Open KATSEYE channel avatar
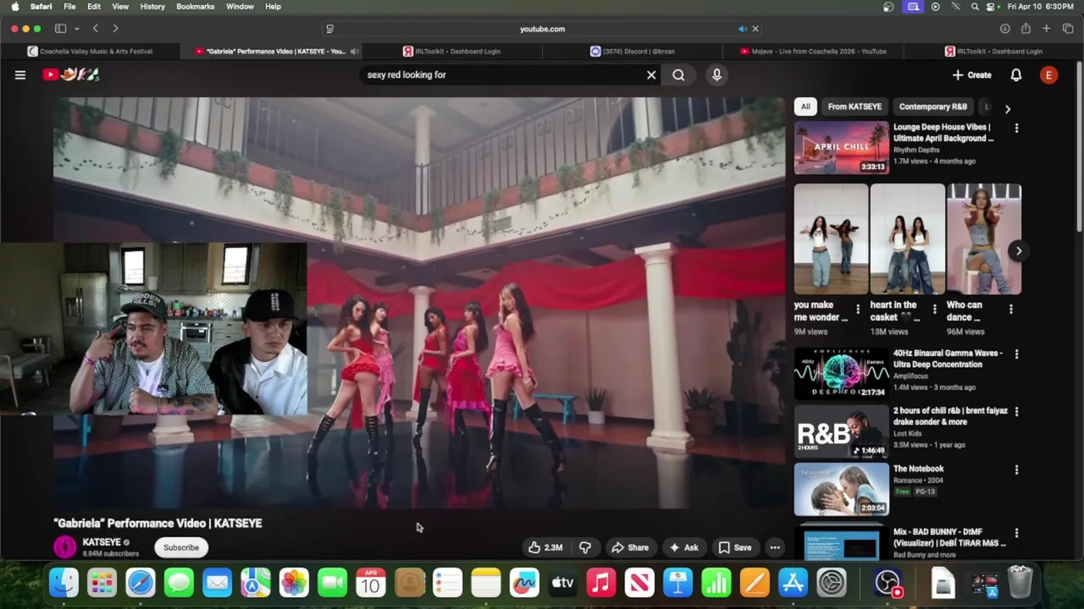The height and width of the screenshot is (609, 1084). (x=64, y=546)
